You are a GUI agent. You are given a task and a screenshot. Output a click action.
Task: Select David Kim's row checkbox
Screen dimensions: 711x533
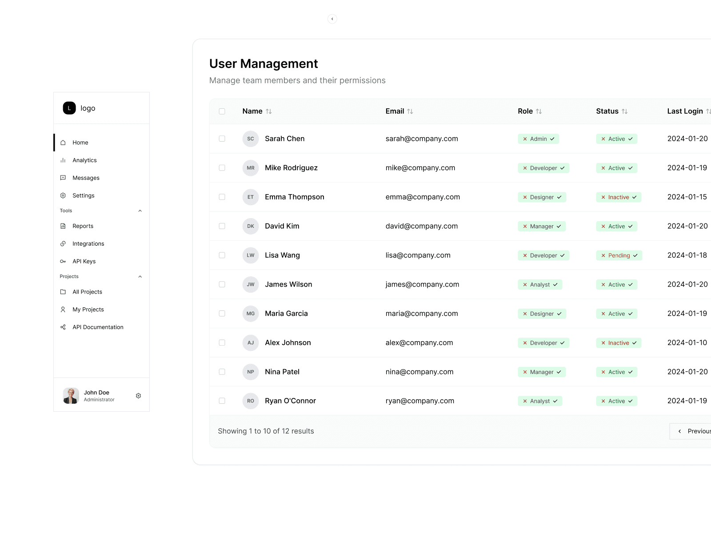point(222,226)
